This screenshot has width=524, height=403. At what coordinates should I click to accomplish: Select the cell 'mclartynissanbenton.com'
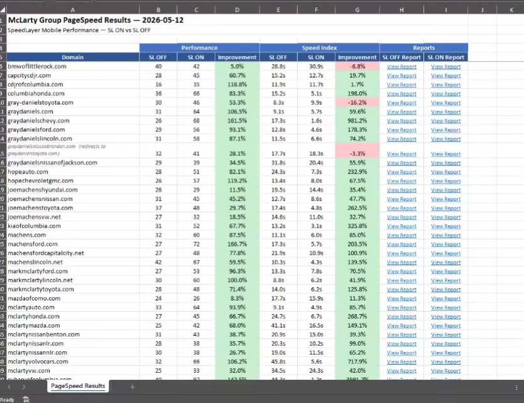72,334
